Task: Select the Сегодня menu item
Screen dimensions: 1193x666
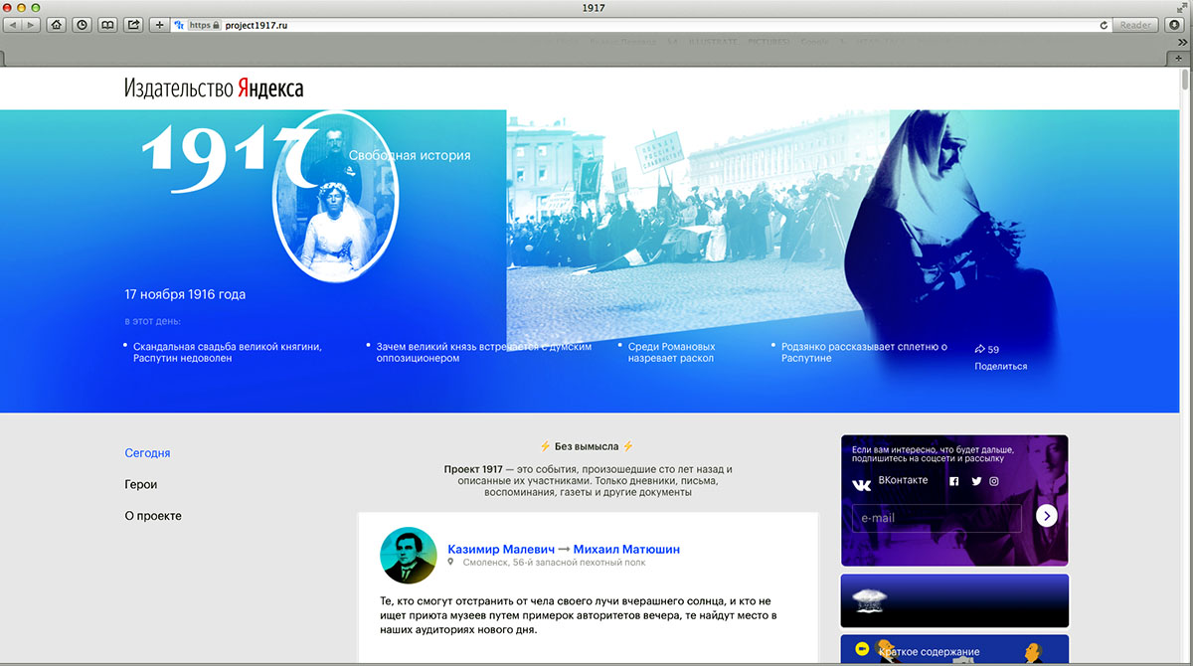Action: tap(147, 453)
